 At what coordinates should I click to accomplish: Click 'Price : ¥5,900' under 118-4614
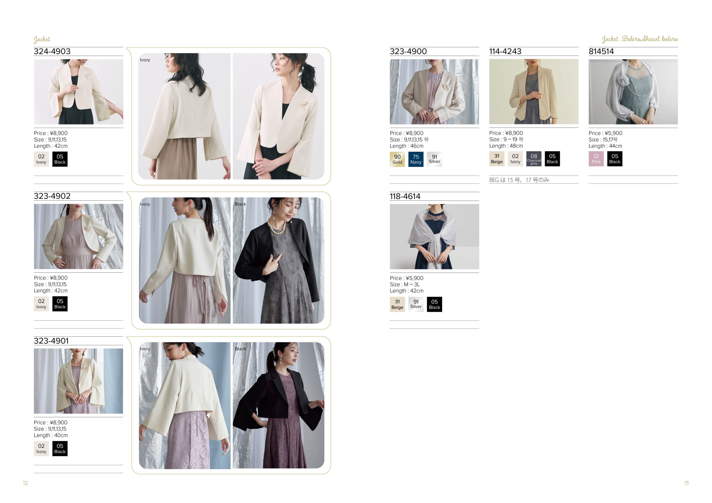(407, 278)
